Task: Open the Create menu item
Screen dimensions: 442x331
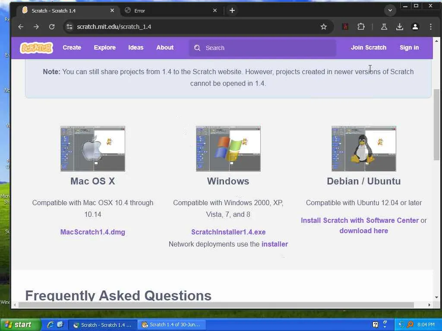Action: click(72, 47)
